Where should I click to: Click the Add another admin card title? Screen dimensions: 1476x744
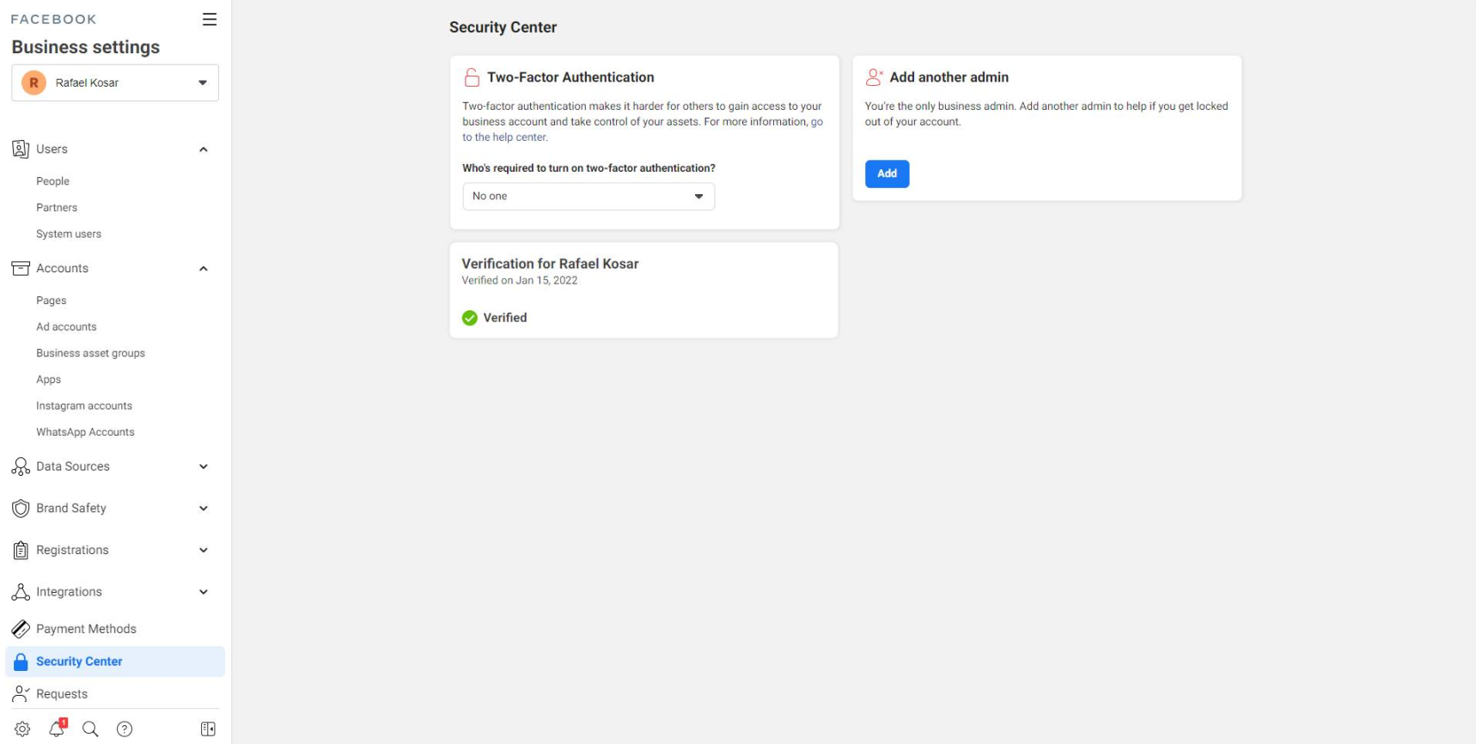[x=948, y=77]
